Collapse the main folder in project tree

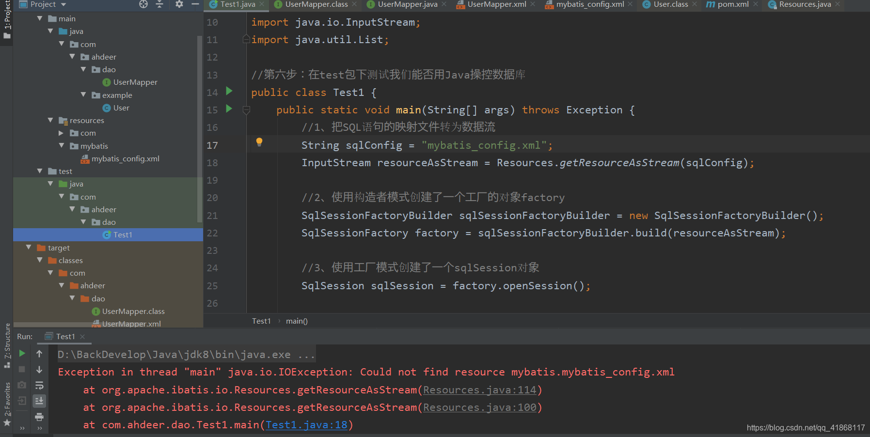[x=40, y=18]
